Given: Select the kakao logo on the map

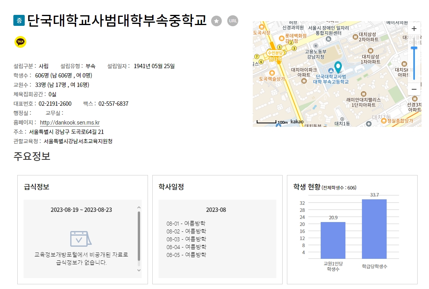Looking at the screenshot, I should 297,122.
